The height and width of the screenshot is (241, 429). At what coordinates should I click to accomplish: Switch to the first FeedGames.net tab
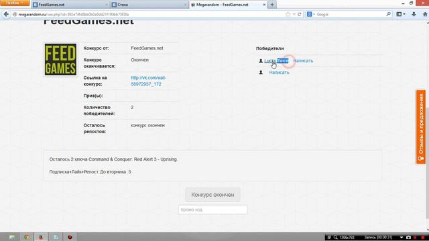pos(70,5)
